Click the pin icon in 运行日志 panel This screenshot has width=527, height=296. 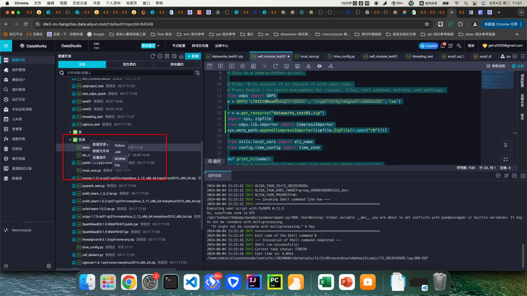[x=506, y=176]
